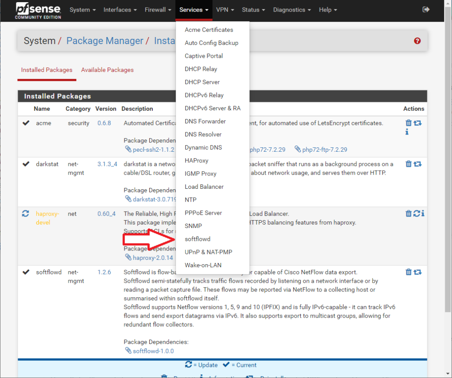Open acme version 0.6.8 link
This screenshot has width=452, height=378.
(x=104, y=123)
